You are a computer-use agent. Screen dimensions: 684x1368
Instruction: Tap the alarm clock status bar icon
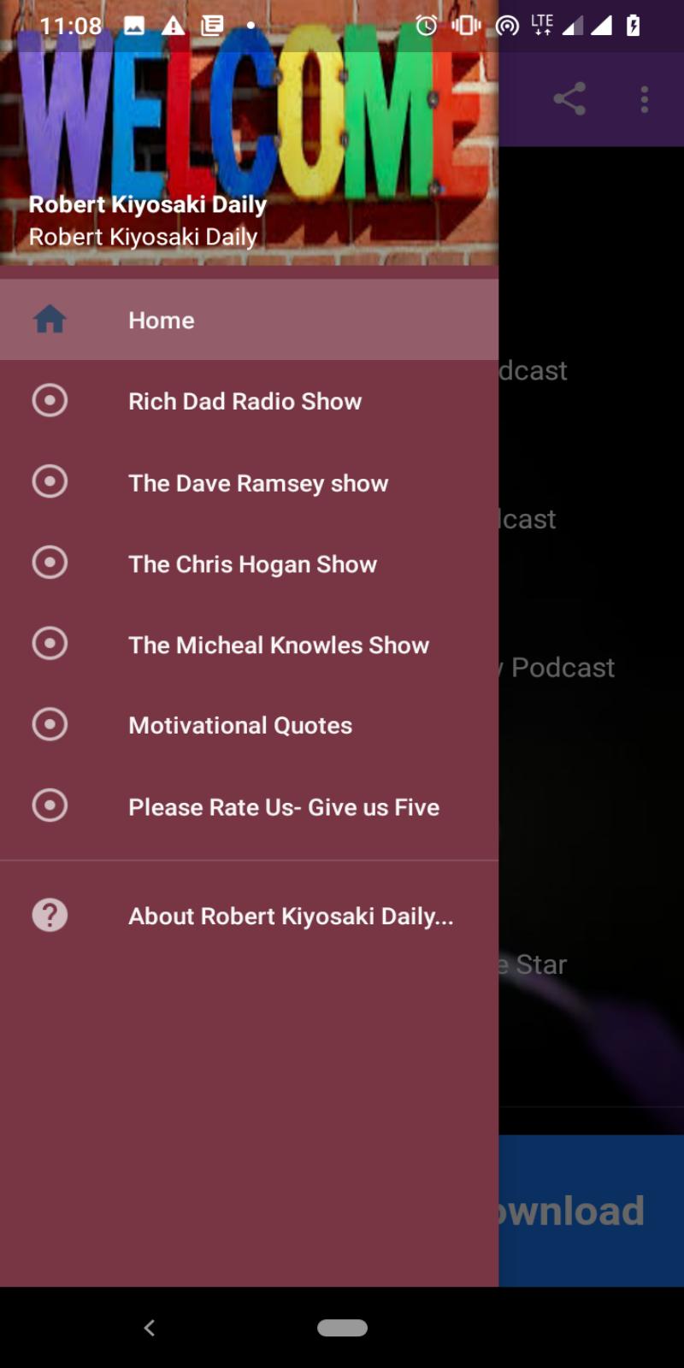point(426,26)
